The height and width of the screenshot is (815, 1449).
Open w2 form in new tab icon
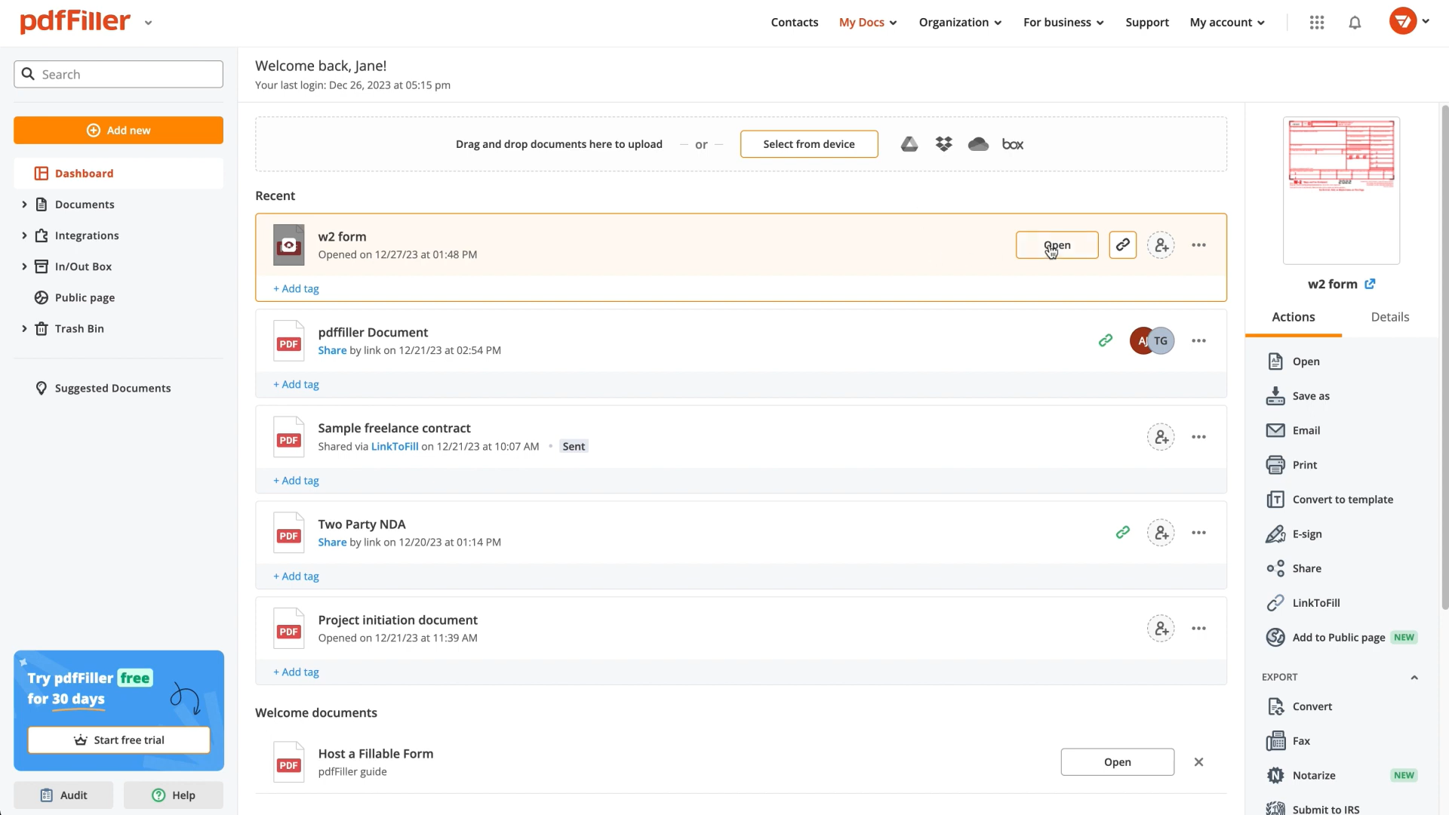(1370, 284)
